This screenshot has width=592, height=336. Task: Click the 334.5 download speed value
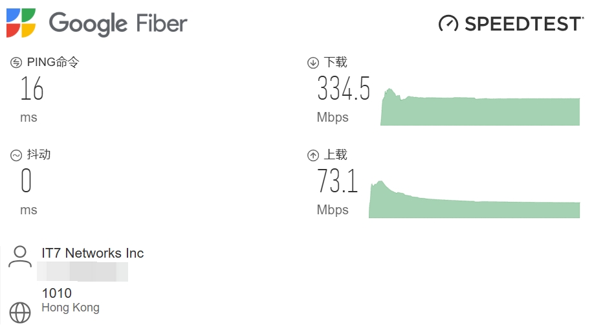344,89
